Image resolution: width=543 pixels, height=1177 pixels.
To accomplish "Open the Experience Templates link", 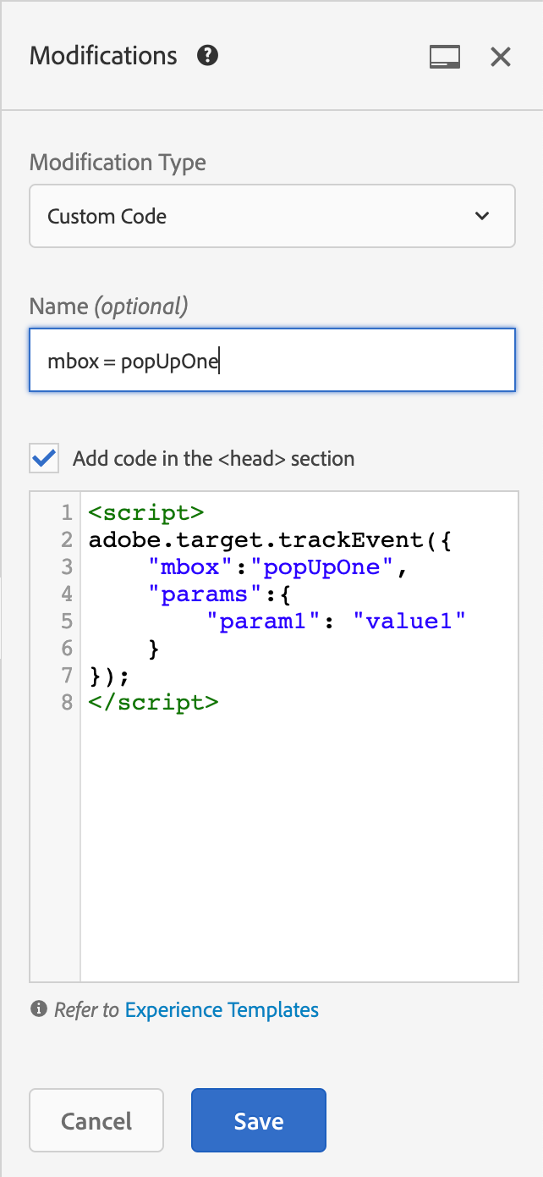I will [x=220, y=1009].
